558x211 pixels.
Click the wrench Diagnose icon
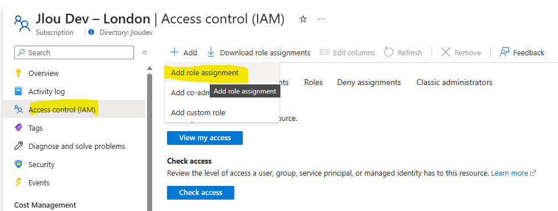(x=18, y=146)
